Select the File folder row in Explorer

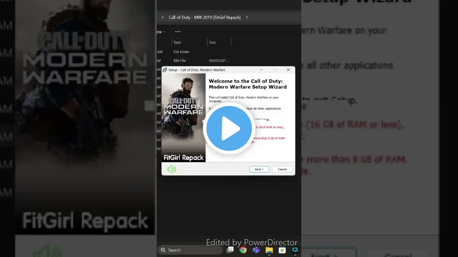click(x=229, y=52)
